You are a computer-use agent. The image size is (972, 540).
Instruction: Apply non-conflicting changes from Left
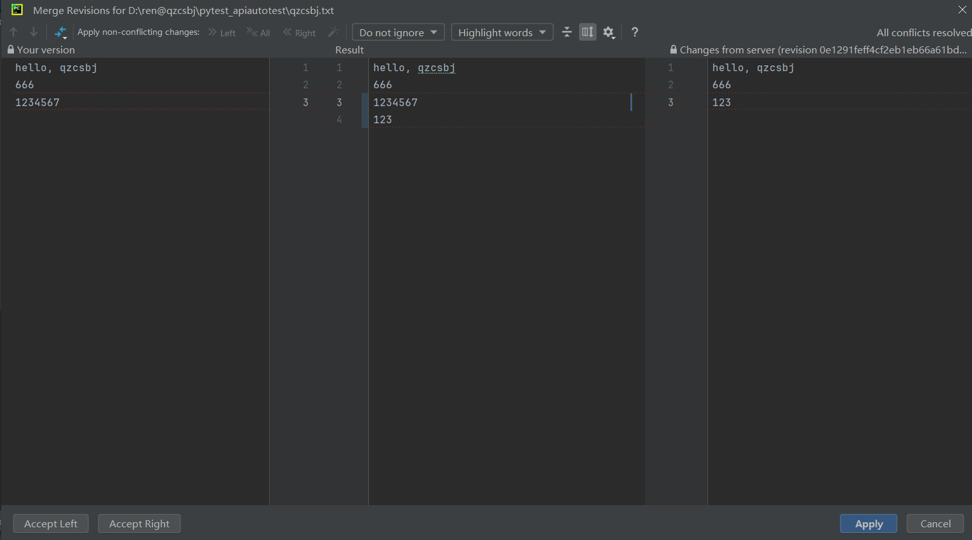click(x=222, y=32)
